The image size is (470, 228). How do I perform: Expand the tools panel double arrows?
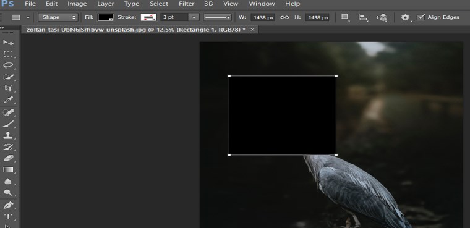click(x=2, y=28)
